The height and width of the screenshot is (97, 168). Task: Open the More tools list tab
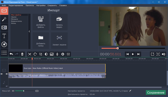click(x=4, y=53)
